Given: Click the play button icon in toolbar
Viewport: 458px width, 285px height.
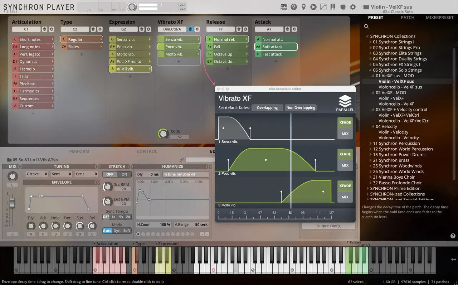Looking at the screenshot, I should pos(313,7).
